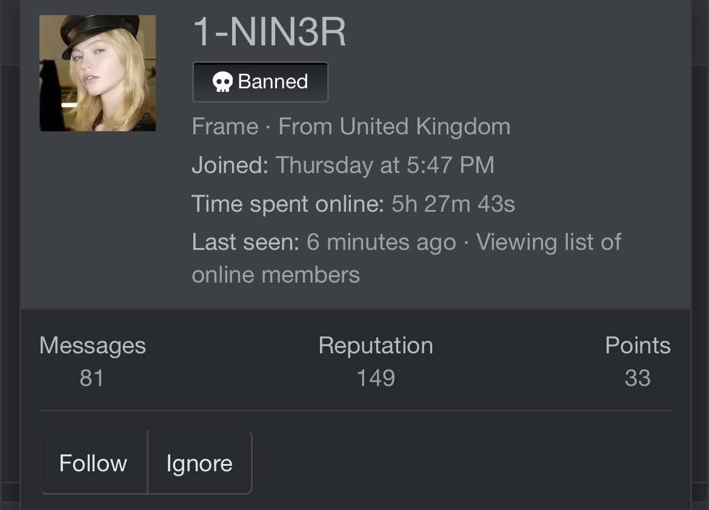Click the Joined label
The width and height of the screenshot is (709, 510).
click(230, 165)
